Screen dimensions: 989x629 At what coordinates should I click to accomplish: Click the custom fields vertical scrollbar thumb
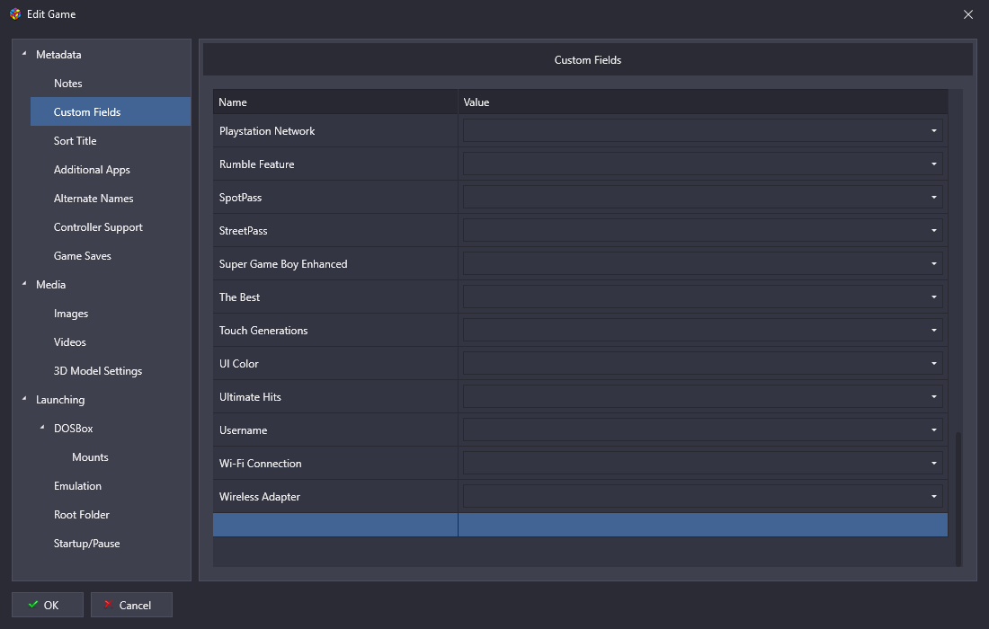click(958, 499)
